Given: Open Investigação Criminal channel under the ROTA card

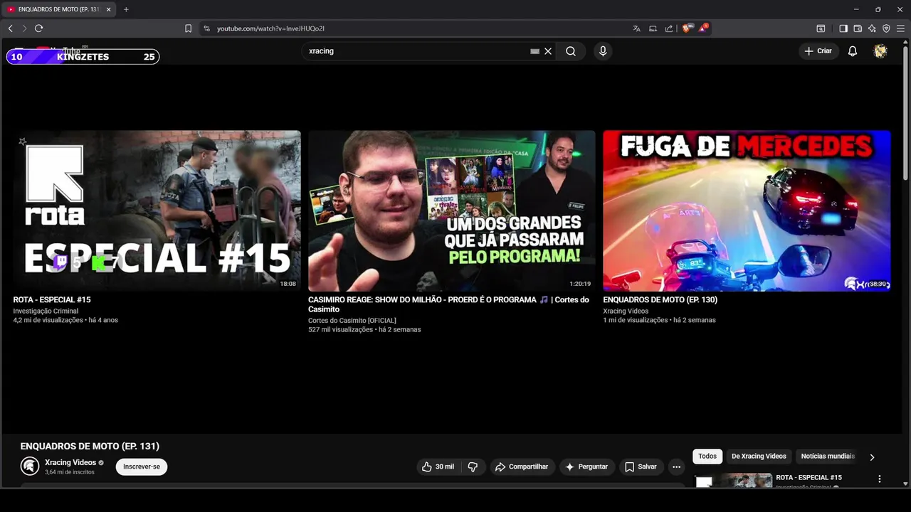Looking at the screenshot, I should click(46, 311).
